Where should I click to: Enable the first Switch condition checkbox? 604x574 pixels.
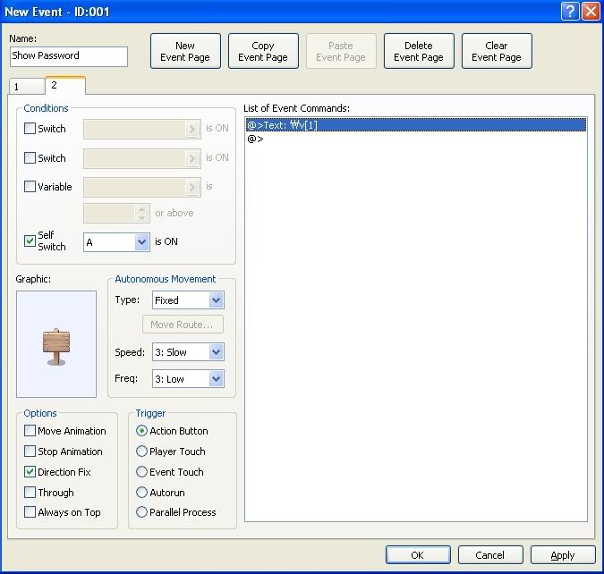point(30,129)
